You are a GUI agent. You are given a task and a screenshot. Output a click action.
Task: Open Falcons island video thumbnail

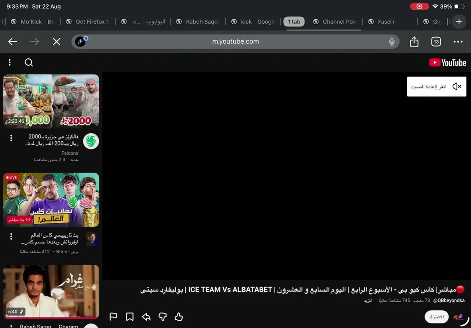(51, 102)
